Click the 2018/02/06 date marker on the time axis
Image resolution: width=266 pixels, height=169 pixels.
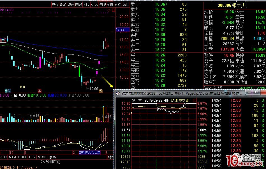click(90, 152)
